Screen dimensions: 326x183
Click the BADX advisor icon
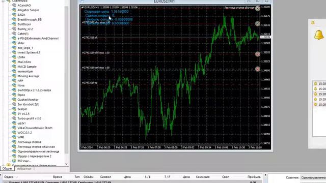tap(14, 15)
